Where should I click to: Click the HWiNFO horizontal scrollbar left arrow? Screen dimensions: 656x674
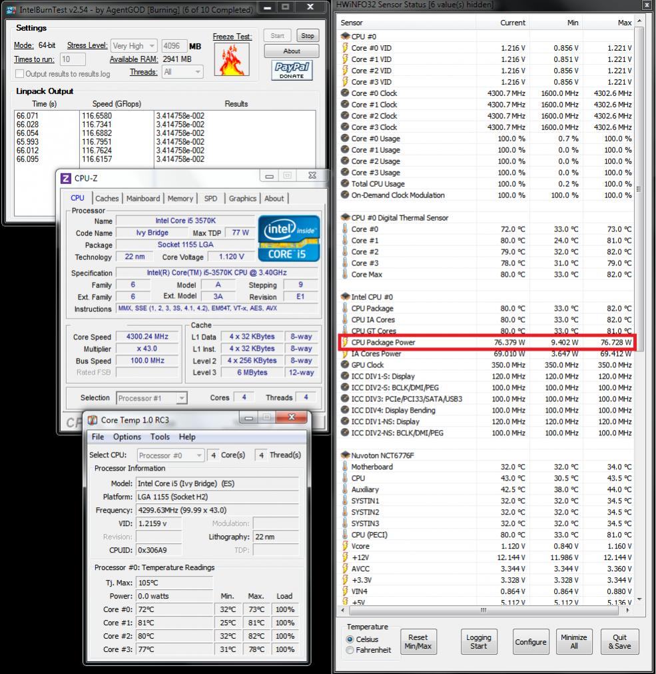[x=343, y=610]
